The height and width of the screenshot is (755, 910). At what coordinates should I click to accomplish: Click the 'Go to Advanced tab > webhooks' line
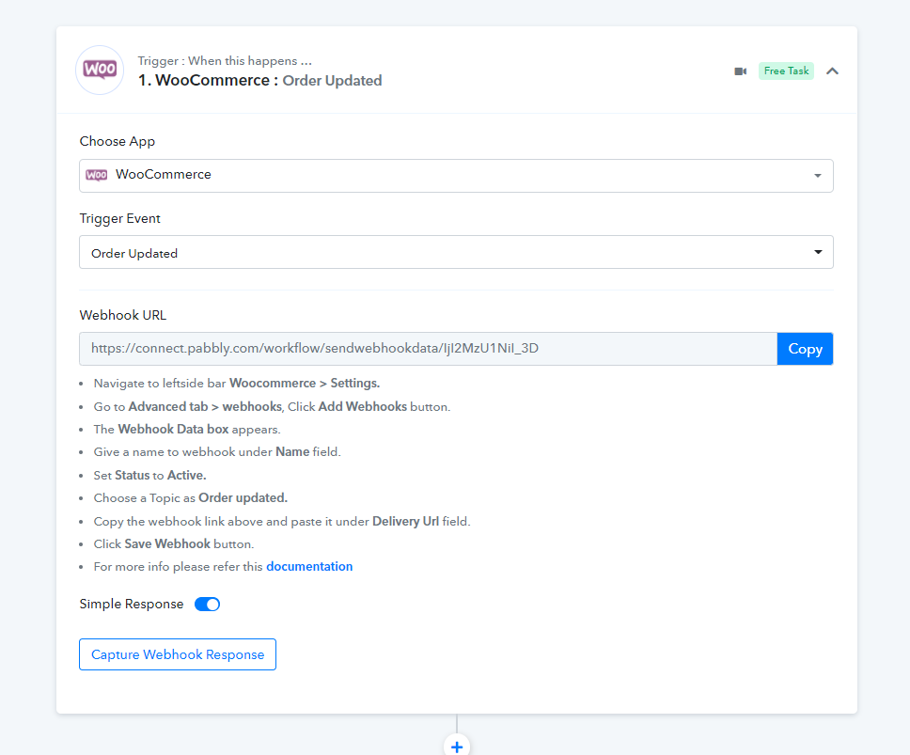tap(273, 407)
